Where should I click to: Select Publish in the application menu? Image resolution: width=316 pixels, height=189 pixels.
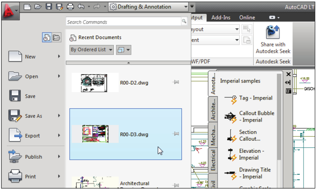(34, 157)
